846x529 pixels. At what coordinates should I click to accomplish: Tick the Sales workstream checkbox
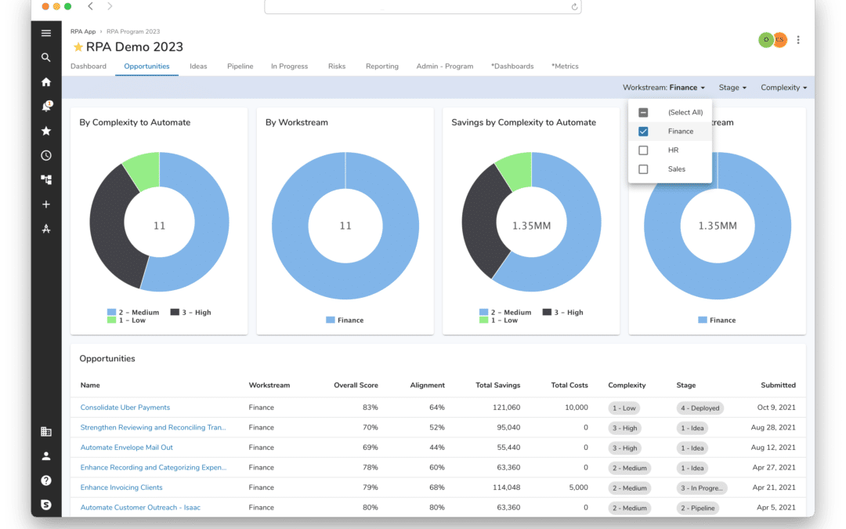(x=643, y=169)
